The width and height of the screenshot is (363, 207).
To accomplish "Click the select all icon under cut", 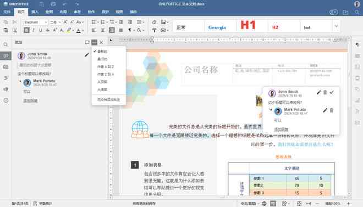I will 15,30.
